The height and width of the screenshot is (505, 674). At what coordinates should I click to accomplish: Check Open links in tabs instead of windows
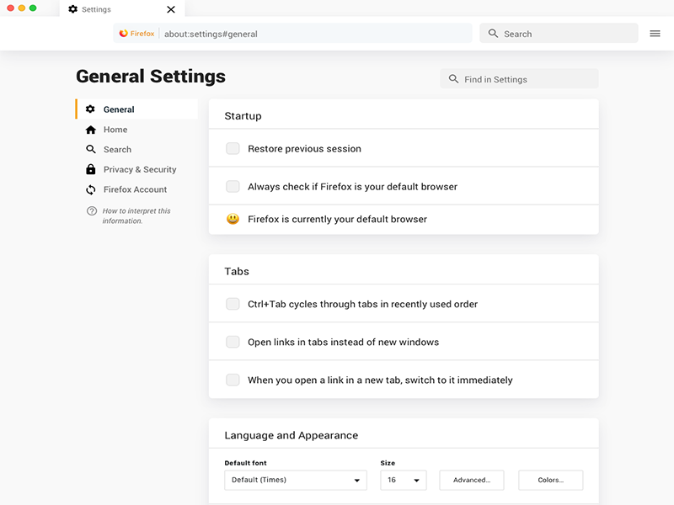tap(233, 342)
